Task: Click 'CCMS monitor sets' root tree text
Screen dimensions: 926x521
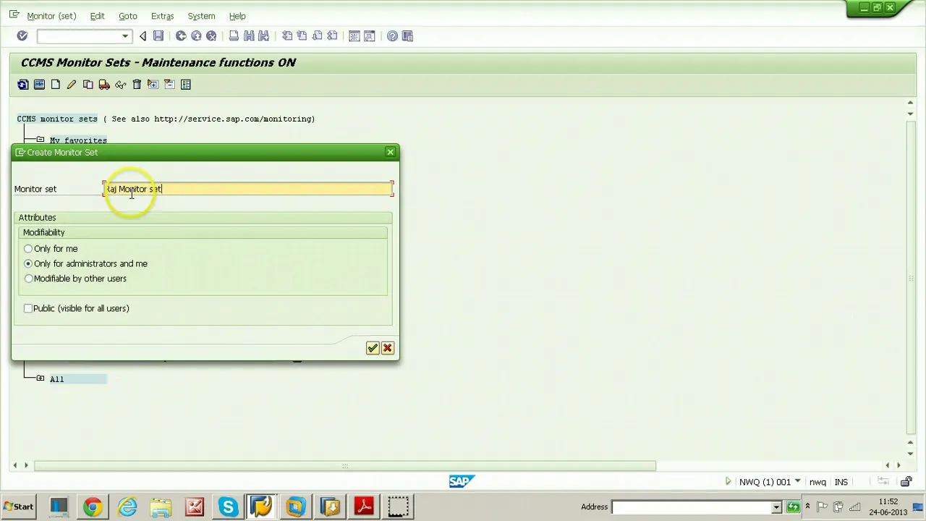Action: tap(57, 119)
